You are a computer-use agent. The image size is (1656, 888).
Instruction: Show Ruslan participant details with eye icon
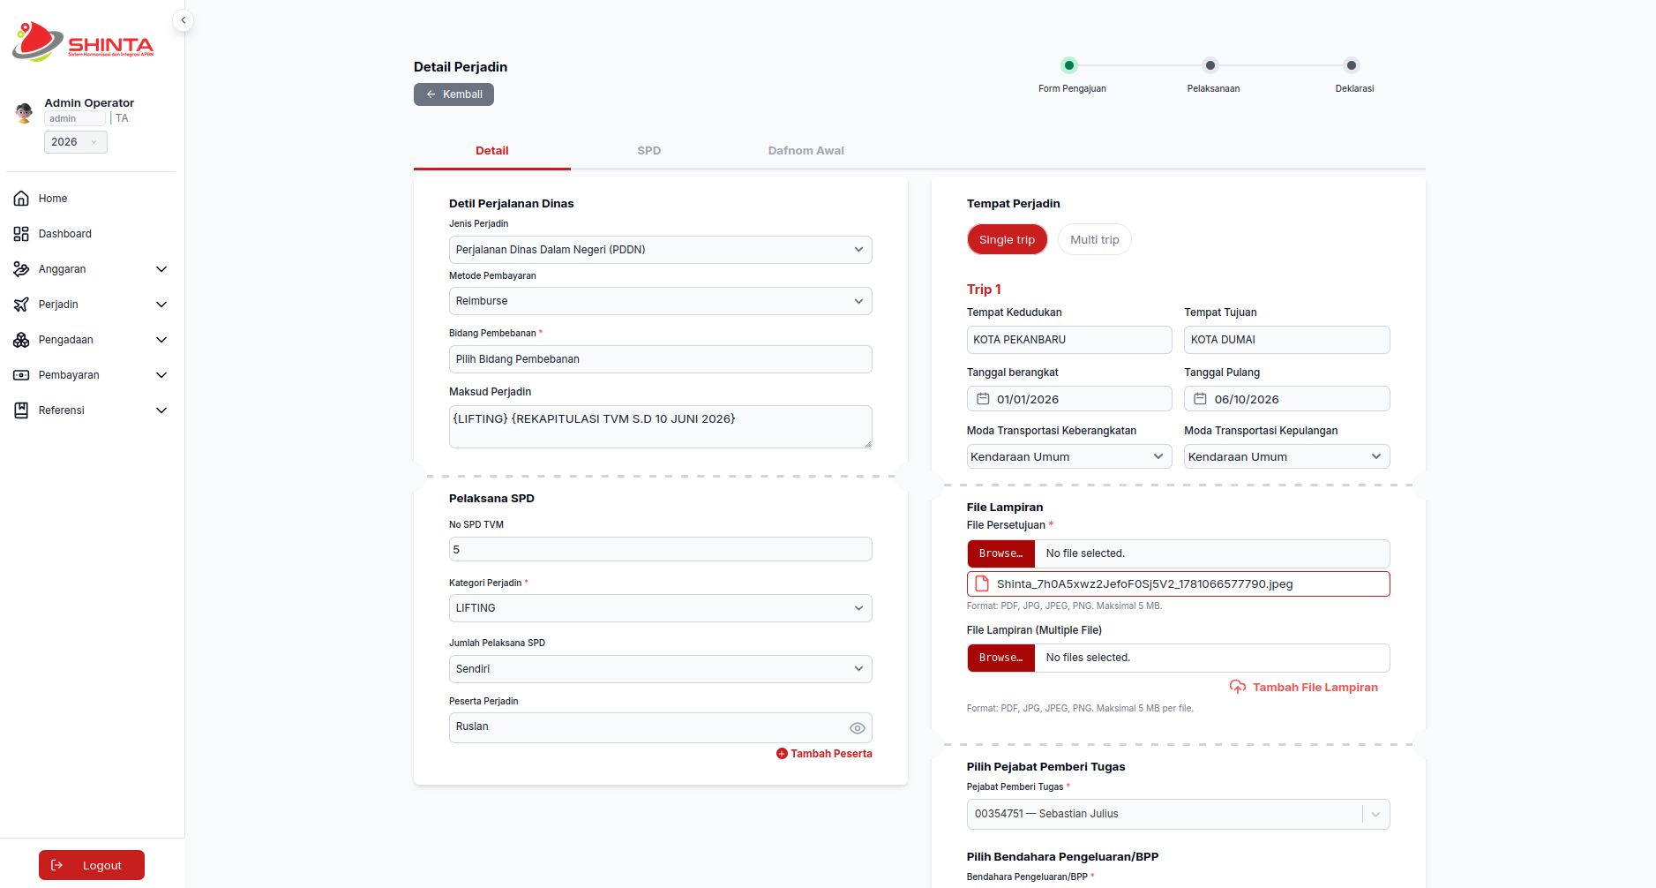[x=857, y=728]
